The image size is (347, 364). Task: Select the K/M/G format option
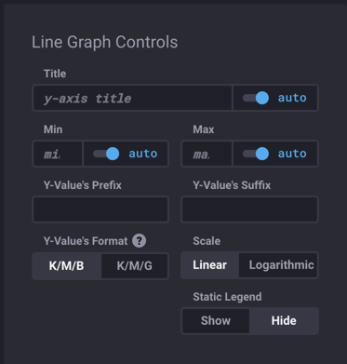135,266
